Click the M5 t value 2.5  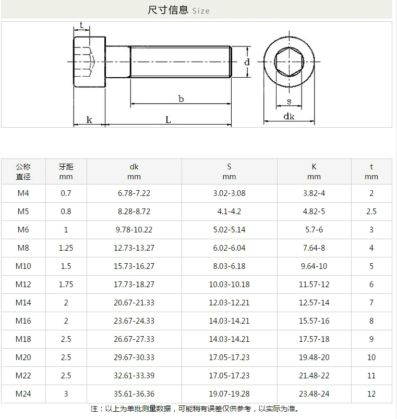pyautogui.click(x=371, y=212)
